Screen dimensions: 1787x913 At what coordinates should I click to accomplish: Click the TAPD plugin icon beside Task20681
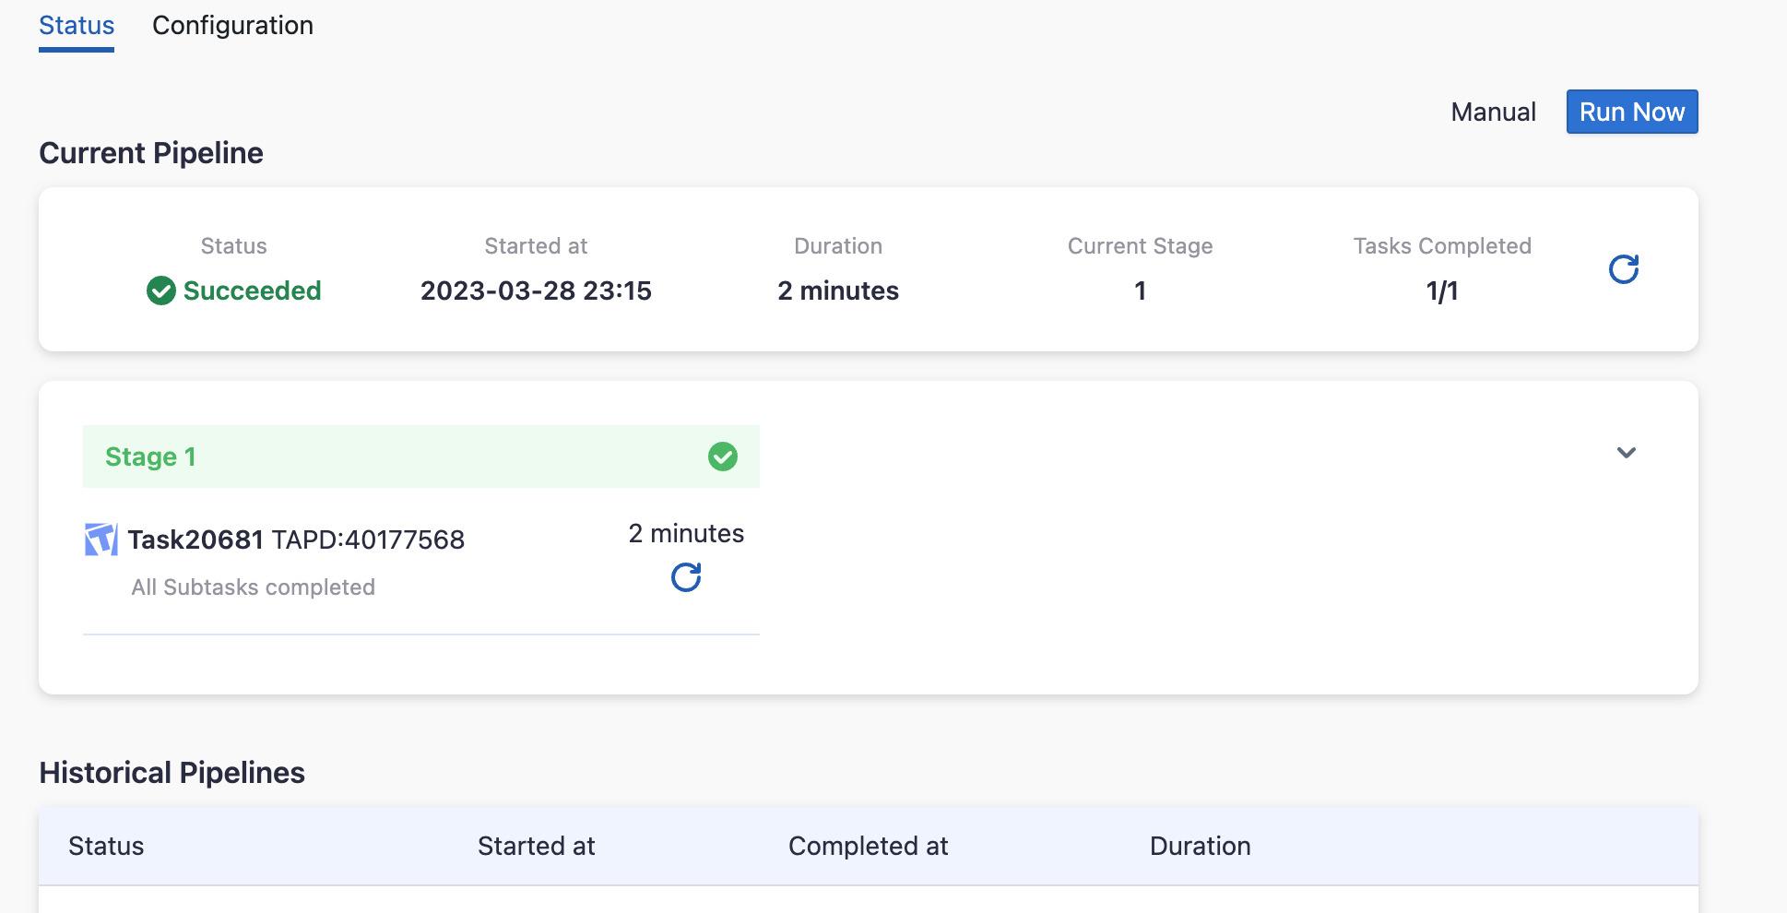[101, 539]
